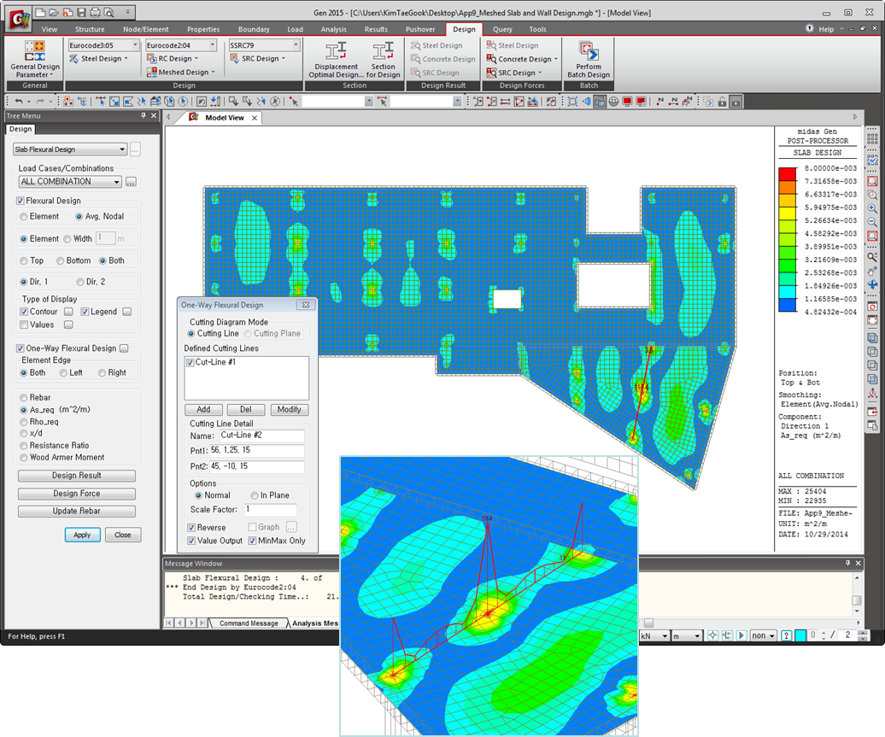Click the save icon in quick access bar
The width and height of the screenshot is (885, 737).
point(81,13)
